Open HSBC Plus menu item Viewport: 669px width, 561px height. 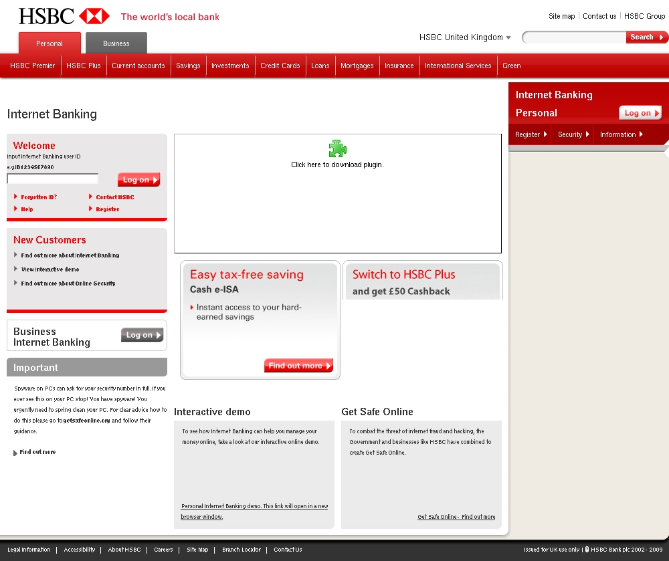[x=84, y=66]
